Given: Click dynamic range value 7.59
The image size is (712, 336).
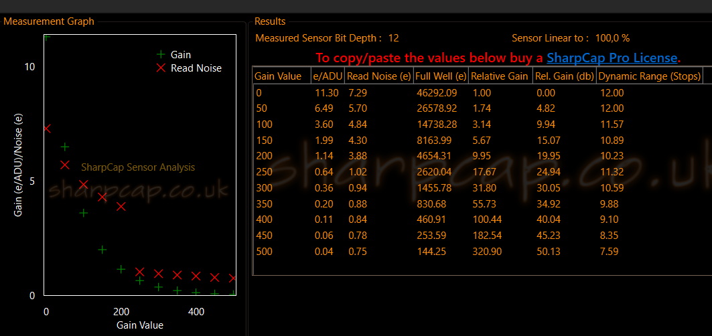Looking at the screenshot, I should click(x=609, y=252).
